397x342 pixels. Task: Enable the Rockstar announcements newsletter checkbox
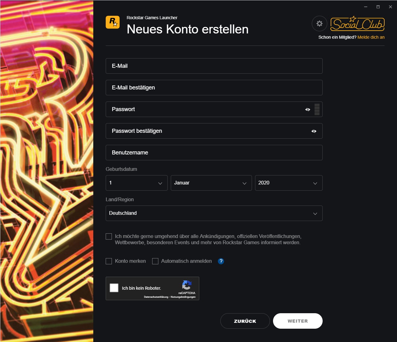click(109, 236)
